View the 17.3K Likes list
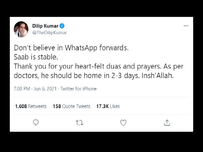 [x=108, y=106]
